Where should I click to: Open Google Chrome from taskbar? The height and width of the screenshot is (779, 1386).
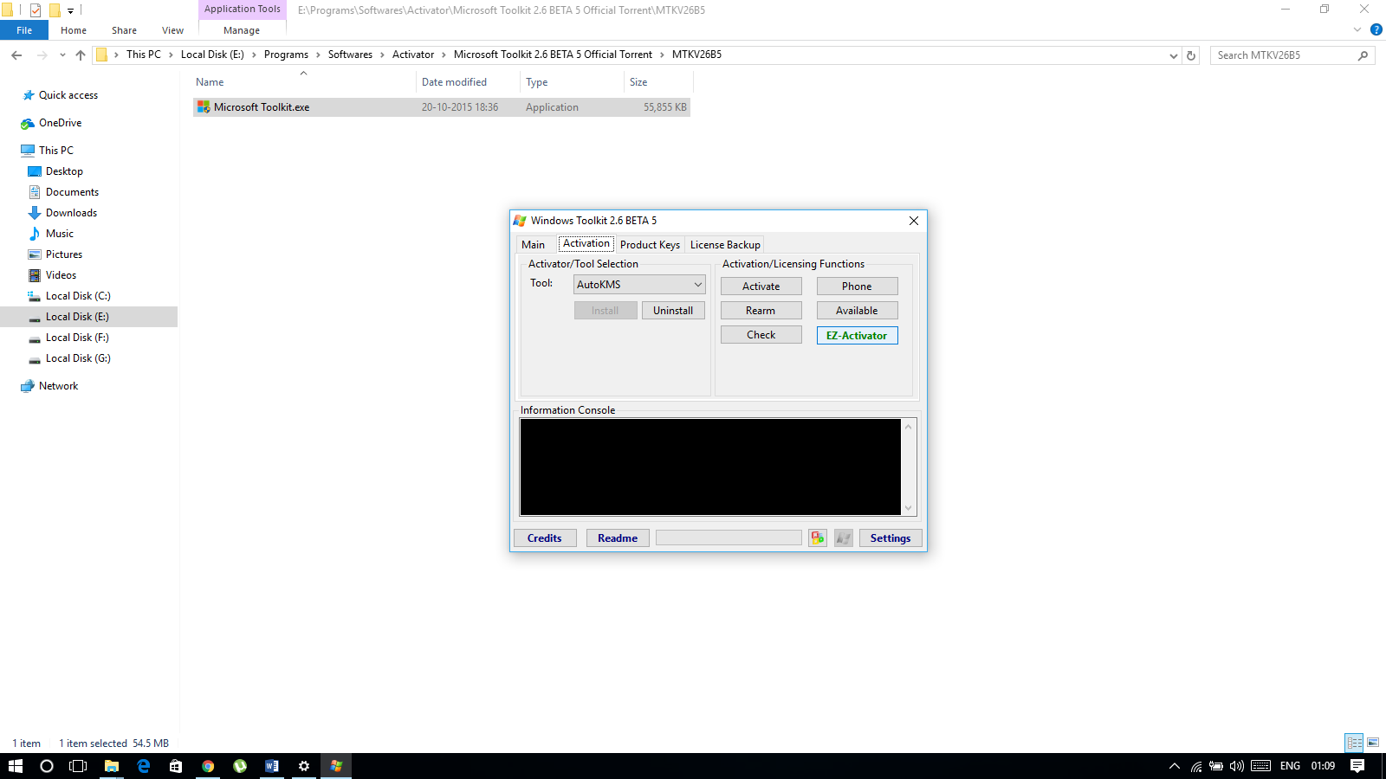[x=208, y=766]
